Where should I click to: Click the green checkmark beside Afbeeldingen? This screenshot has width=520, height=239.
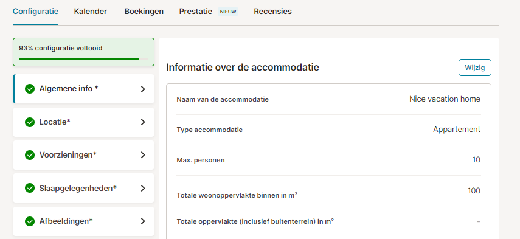(30, 221)
